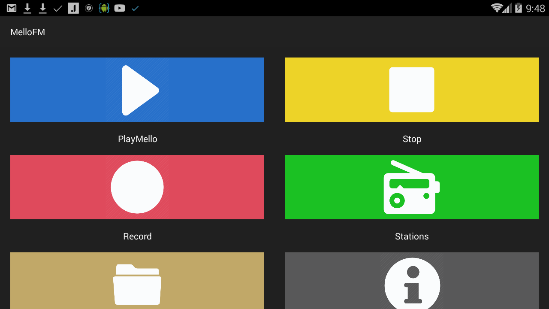The width and height of the screenshot is (549, 309).
Task: Tap the white stop square icon
Action: pyautogui.click(x=412, y=90)
